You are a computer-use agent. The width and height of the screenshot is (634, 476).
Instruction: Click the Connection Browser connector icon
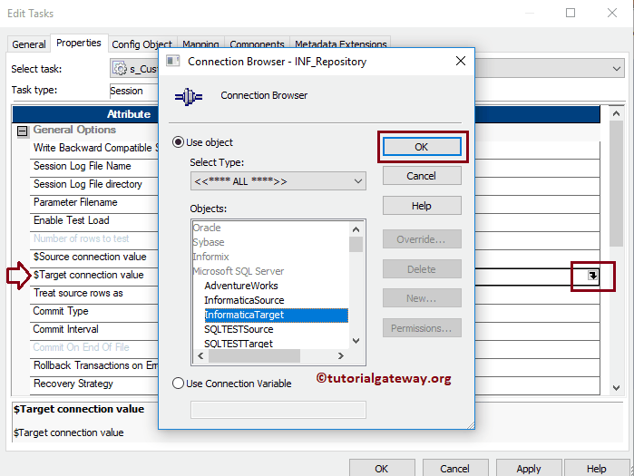click(189, 97)
